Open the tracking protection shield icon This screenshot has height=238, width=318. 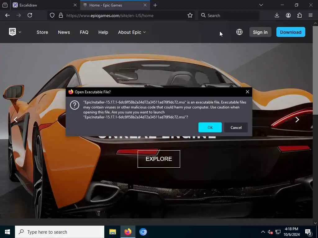tap(52, 15)
